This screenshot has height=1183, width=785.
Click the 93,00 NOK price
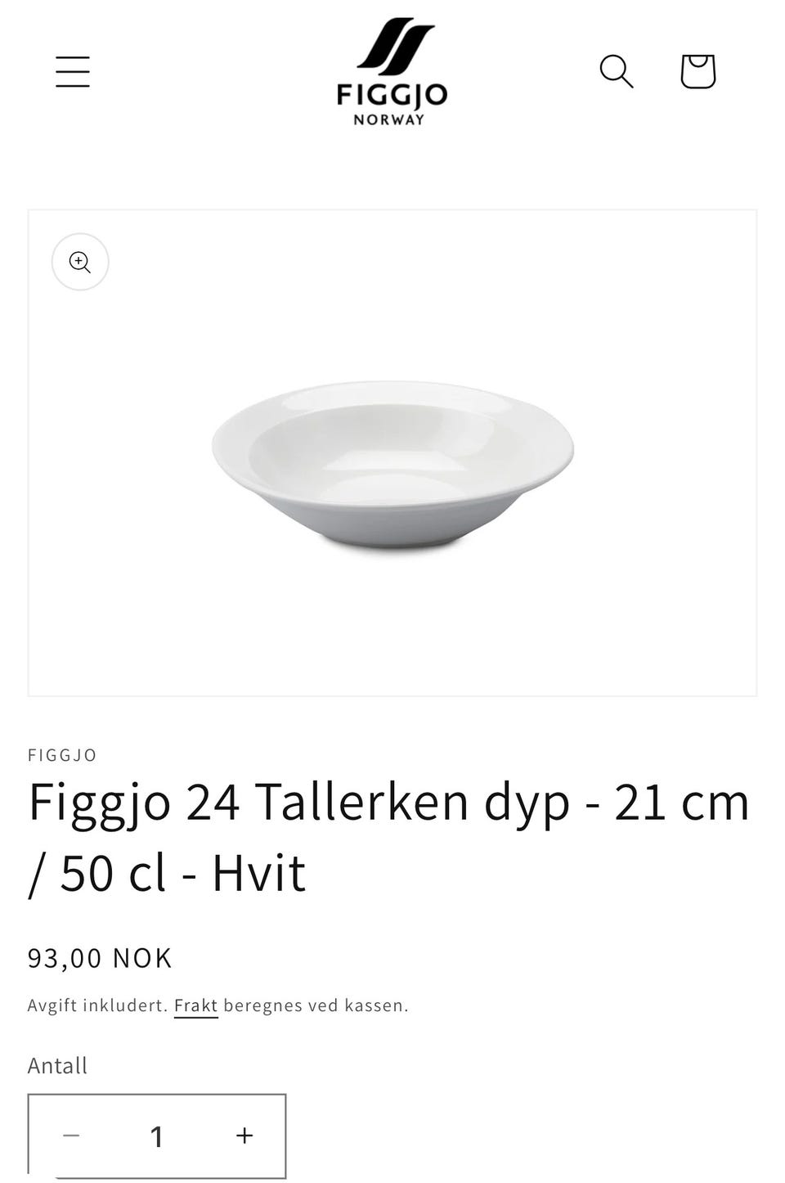[100, 958]
